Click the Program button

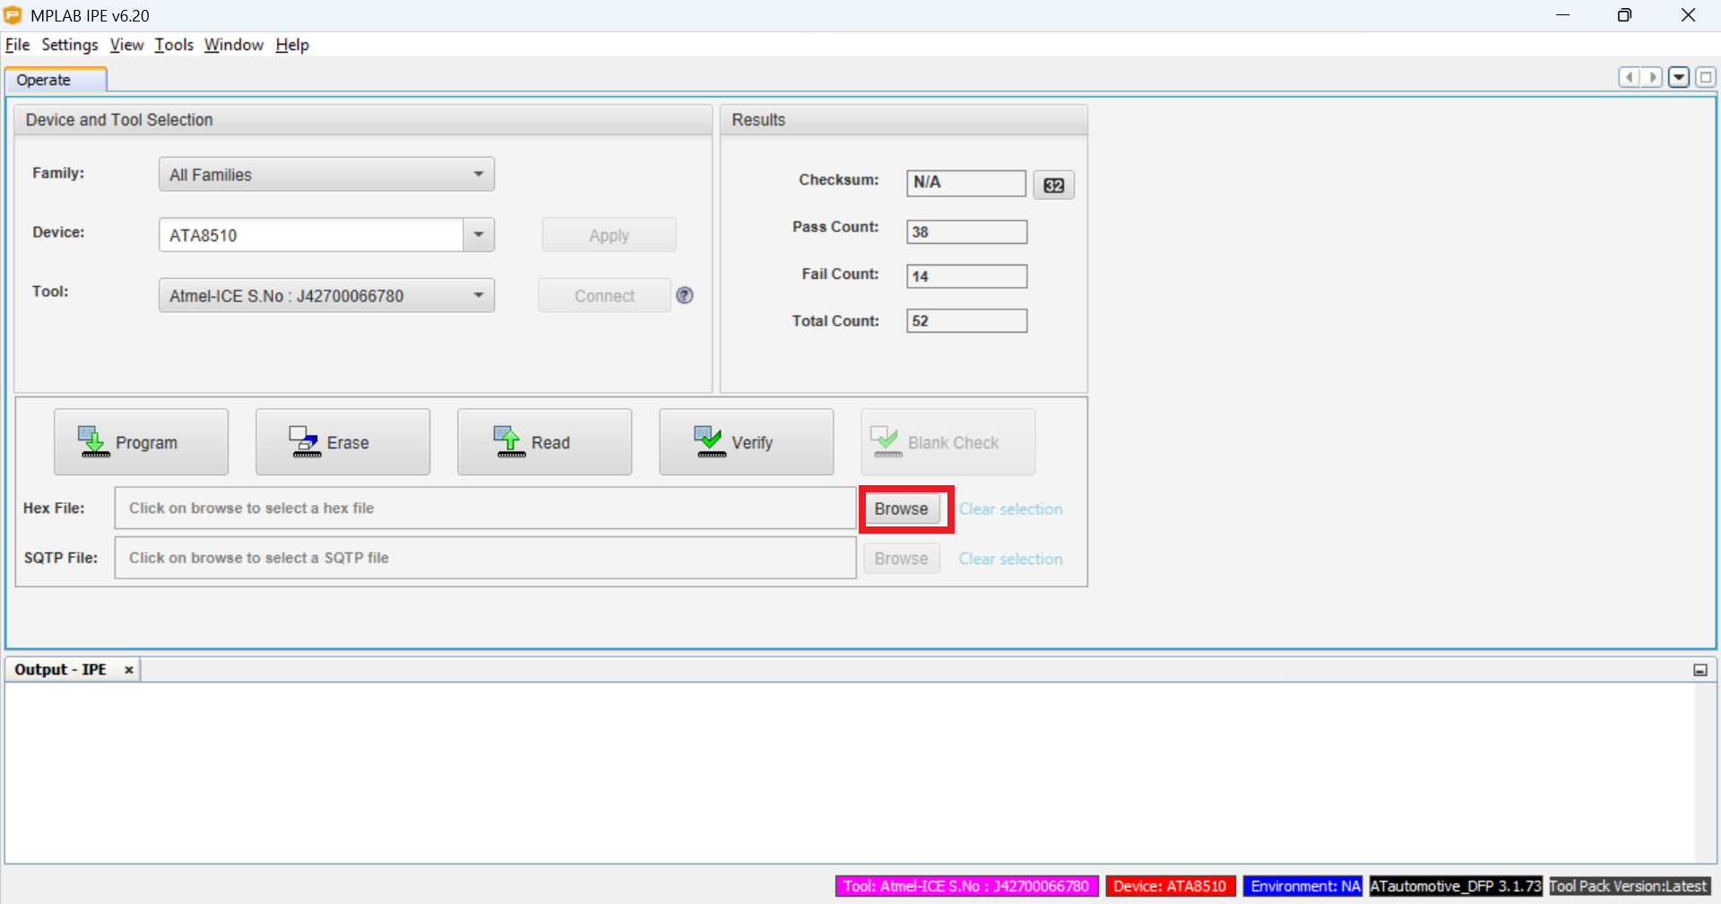tap(141, 442)
